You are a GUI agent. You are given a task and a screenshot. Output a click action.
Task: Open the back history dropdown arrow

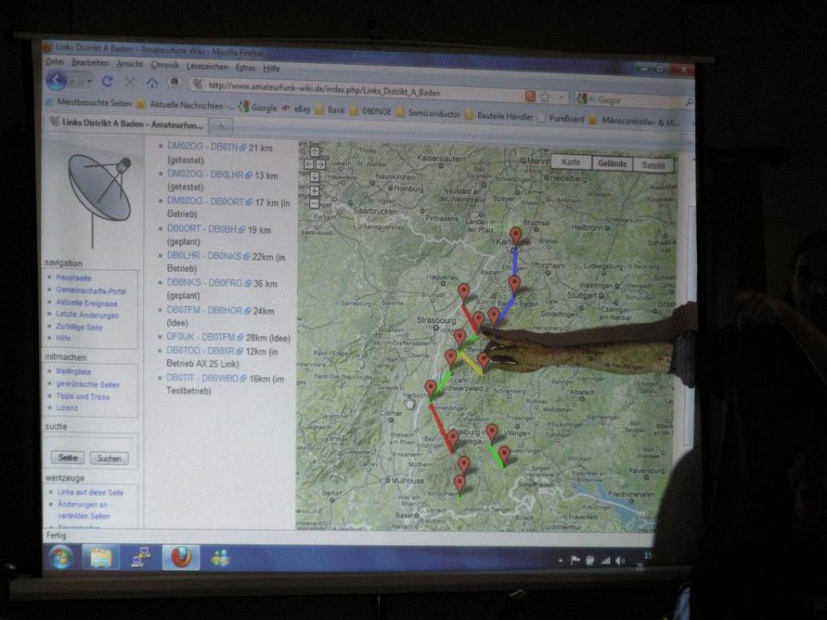[90, 82]
